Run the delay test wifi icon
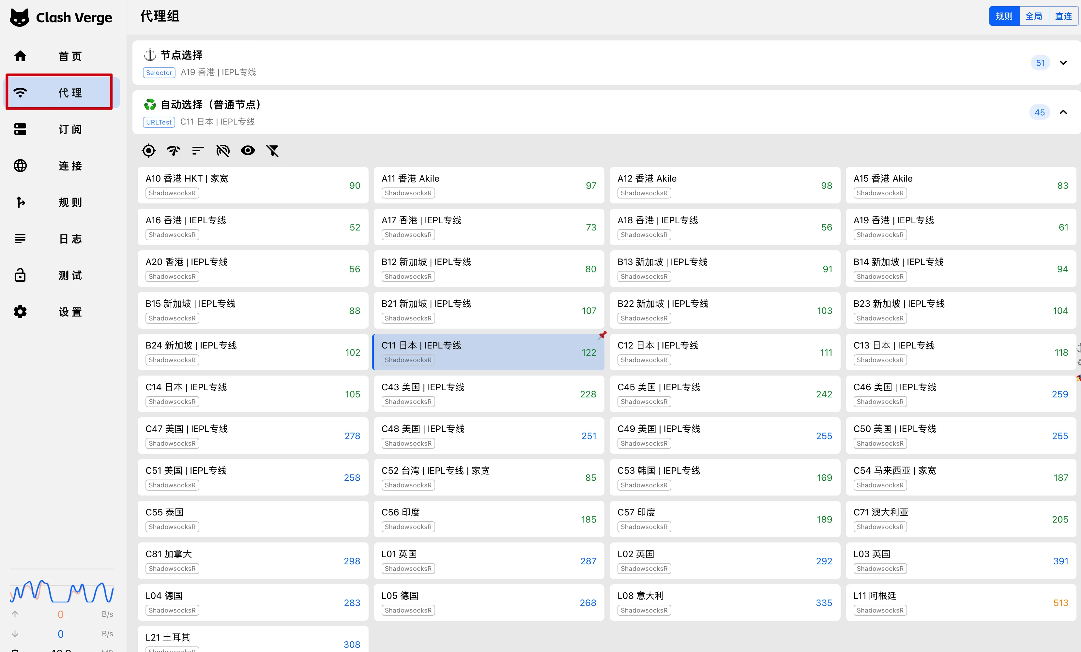1081x652 pixels. tap(174, 151)
